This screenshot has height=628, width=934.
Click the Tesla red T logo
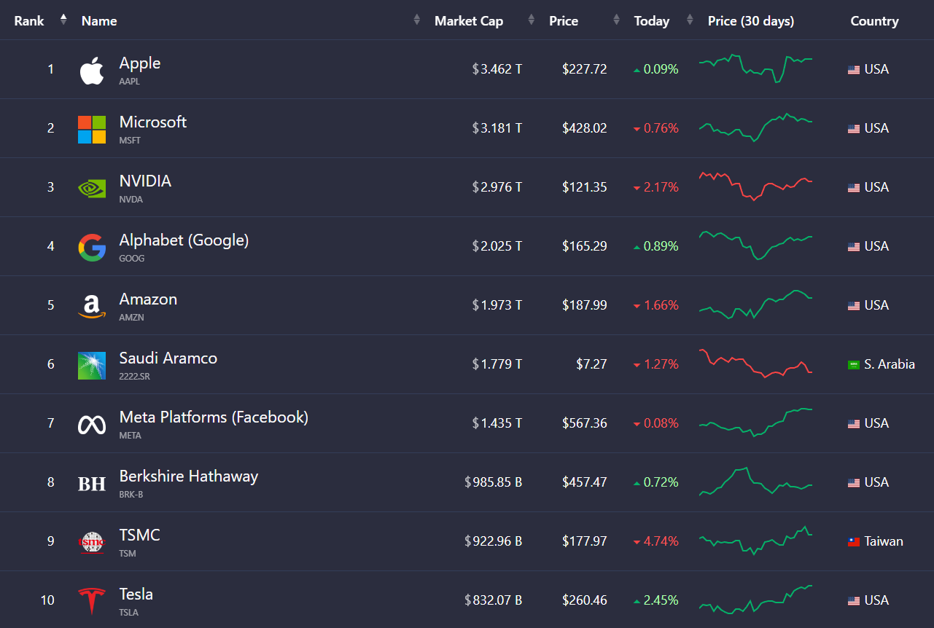point(92,601)
